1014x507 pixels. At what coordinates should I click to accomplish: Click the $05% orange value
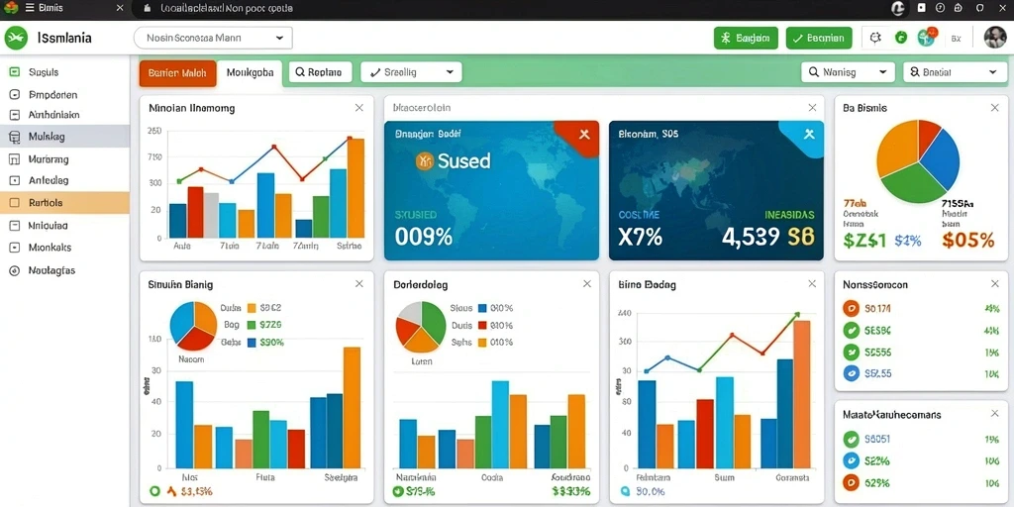(967, 241)
